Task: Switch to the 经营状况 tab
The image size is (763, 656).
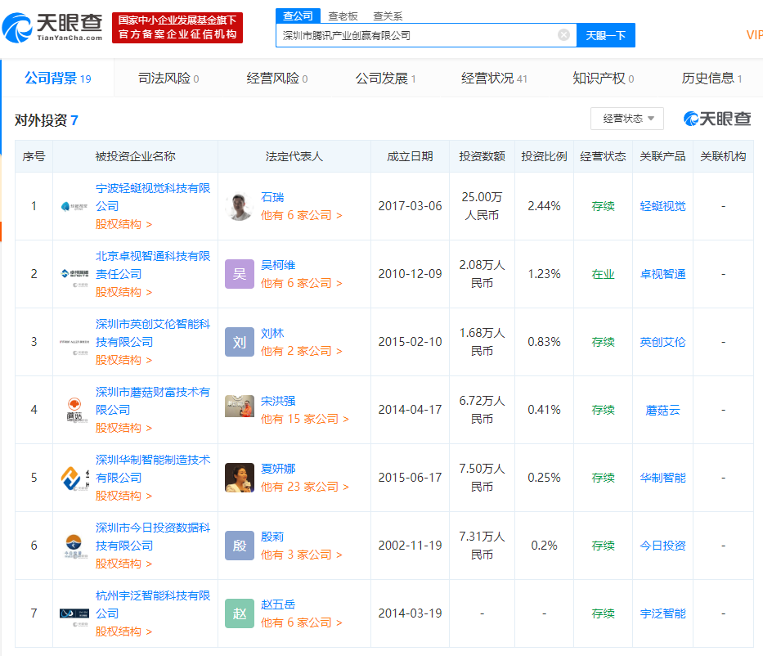Action: click(x=494, y=79)
